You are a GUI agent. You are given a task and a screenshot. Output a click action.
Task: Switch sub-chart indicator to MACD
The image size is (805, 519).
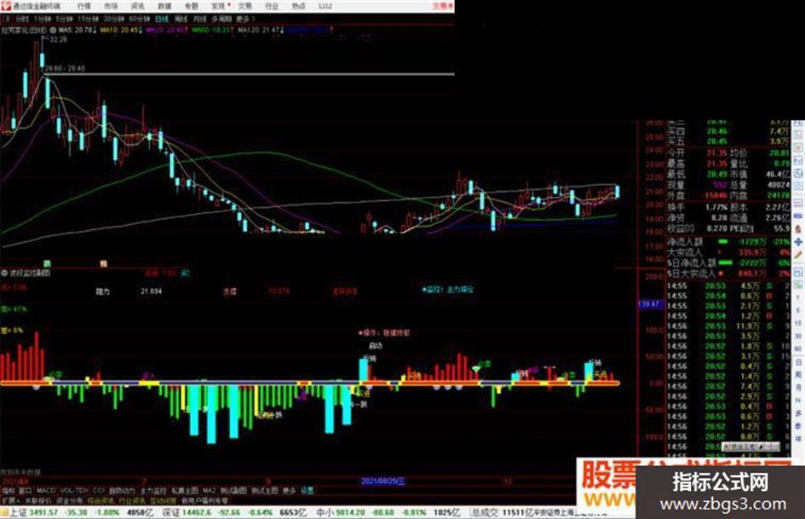(46, 491)
